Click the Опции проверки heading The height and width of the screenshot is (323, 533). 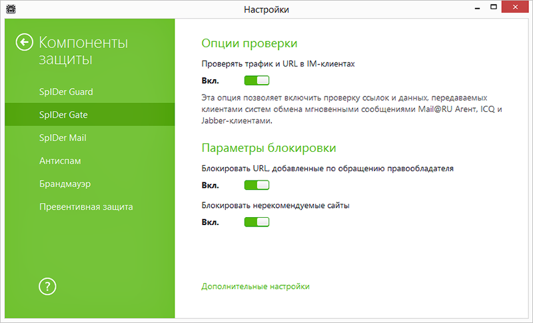click(249, 43)
